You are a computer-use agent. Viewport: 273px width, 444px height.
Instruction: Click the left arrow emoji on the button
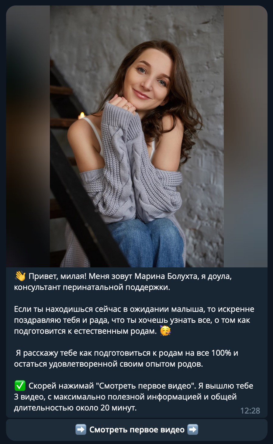click(81, 430)
